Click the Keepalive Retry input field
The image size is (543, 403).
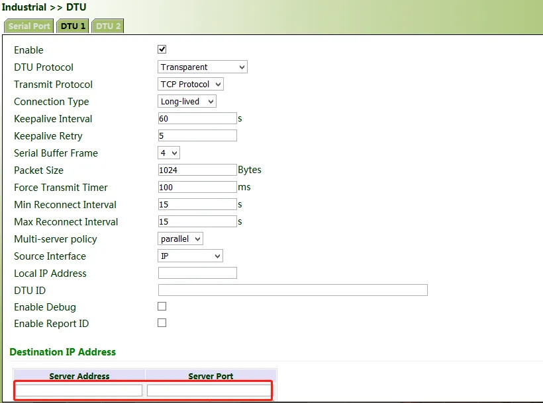[x=197, y=135]
